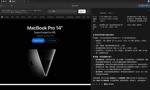Image resolution: width=150 pixels, height=90 pixels.
Task: Give the response a thumbs down
Action: [x=99, y=84]
